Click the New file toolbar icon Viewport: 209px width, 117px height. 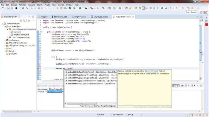(x=3, y=8)
